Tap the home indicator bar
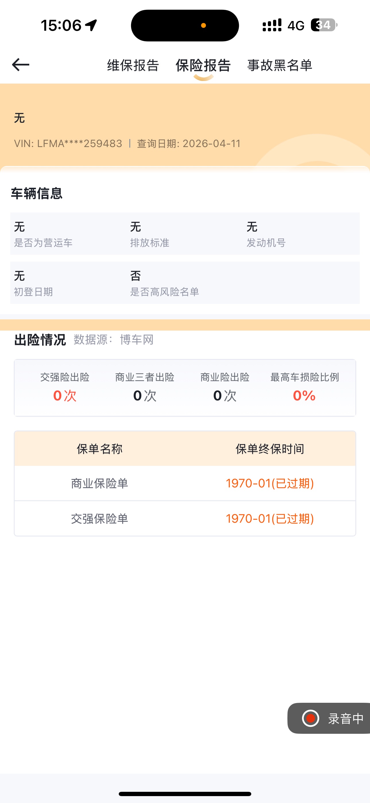Screen dimensions: 370x803 coord(185,793)
